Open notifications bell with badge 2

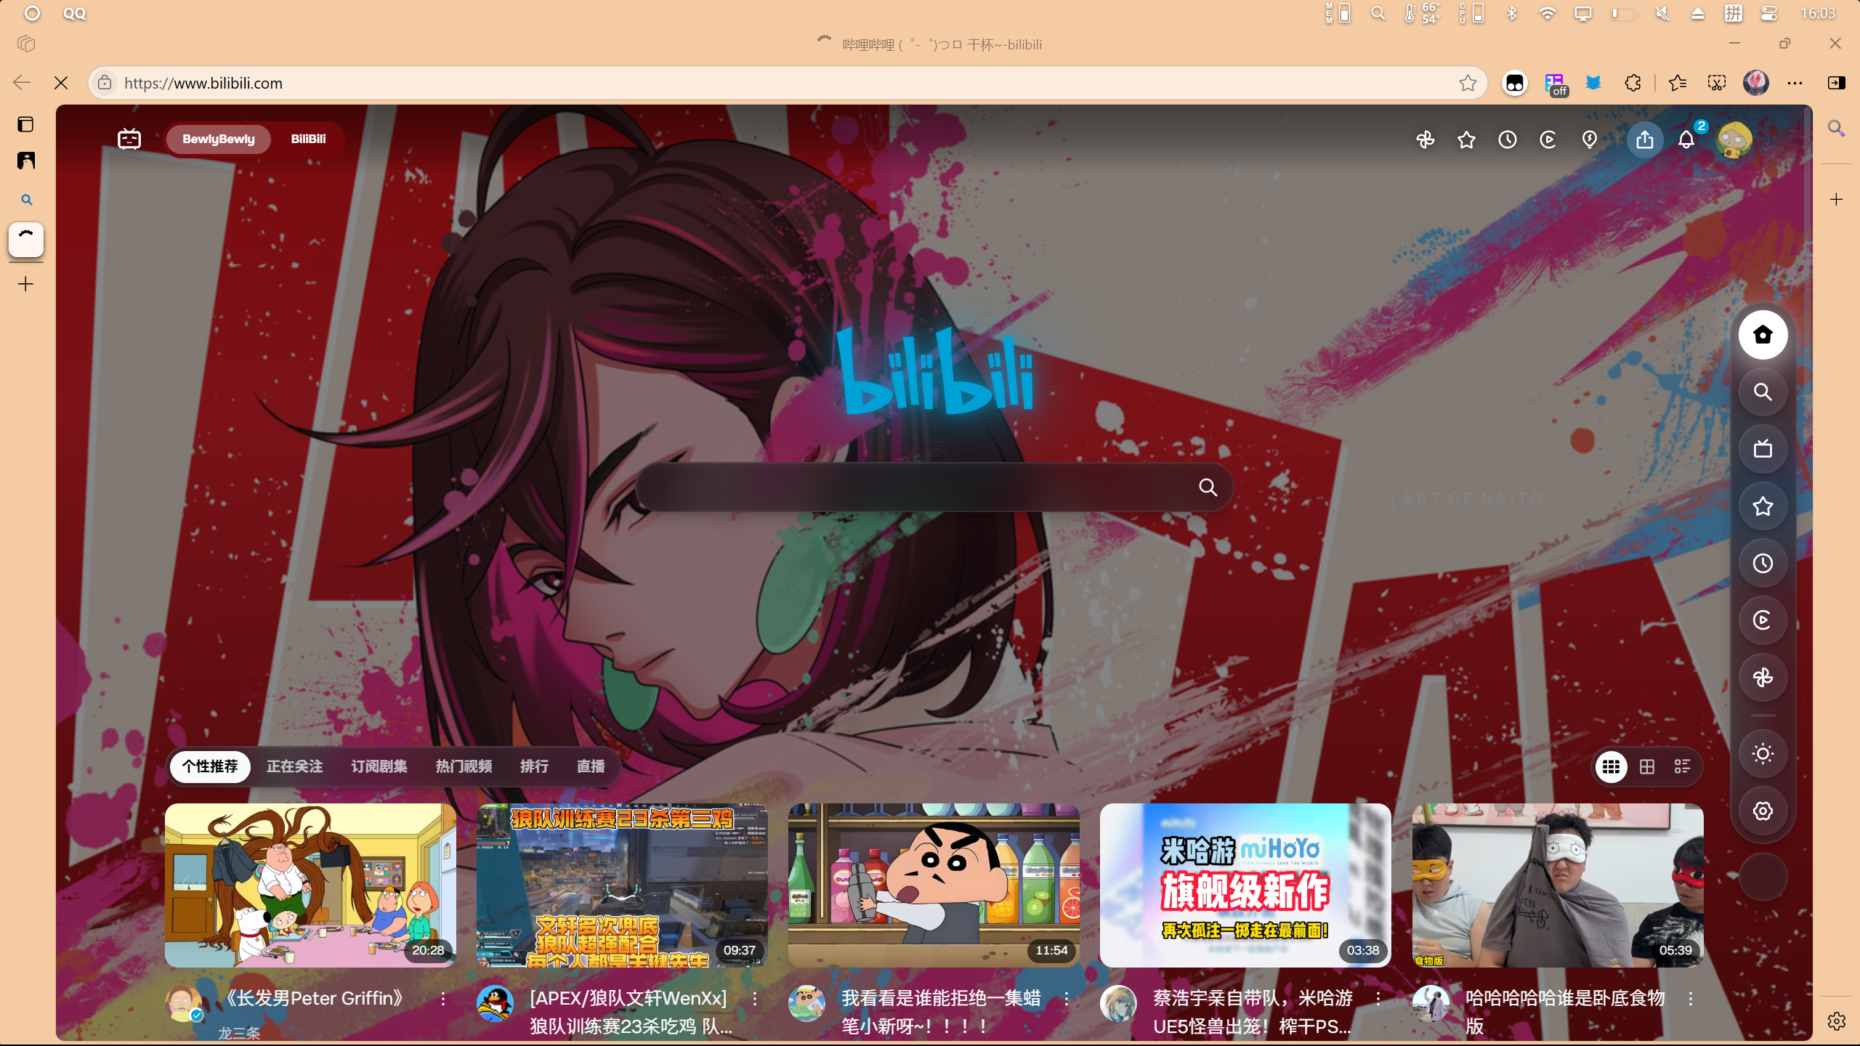[1686, 139]
